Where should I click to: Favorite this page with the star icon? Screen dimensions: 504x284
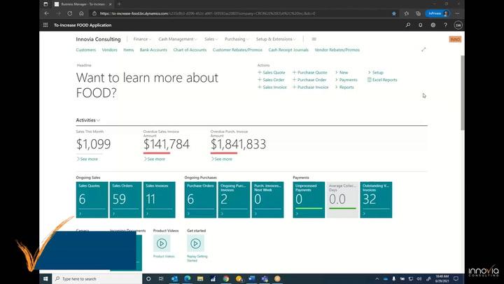point(393,13)
